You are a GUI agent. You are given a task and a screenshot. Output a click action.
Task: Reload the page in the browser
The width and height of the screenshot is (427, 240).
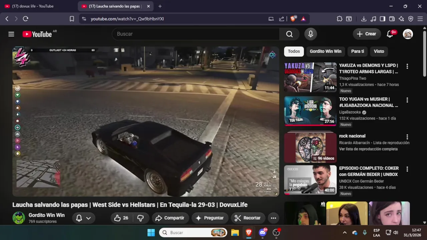point(25,19)
